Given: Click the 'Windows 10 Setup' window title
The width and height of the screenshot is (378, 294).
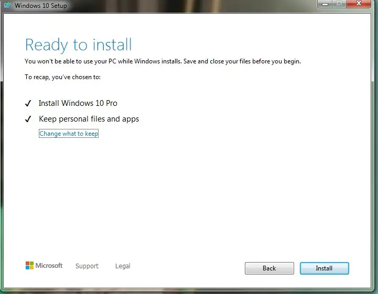Looking at the screenshot, I should [x=41, y=6].
